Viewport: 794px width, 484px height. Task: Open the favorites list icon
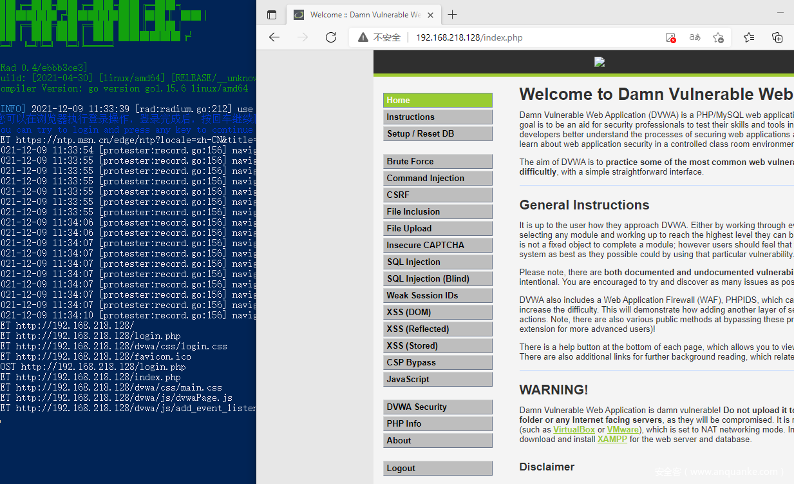(749, 37)
